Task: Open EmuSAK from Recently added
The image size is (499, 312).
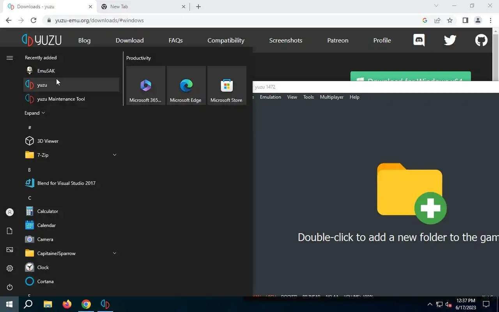Action: [71, 71]
